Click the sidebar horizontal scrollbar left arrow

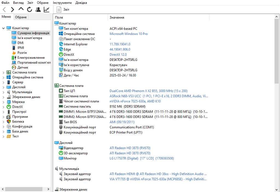tap(3, 189)
